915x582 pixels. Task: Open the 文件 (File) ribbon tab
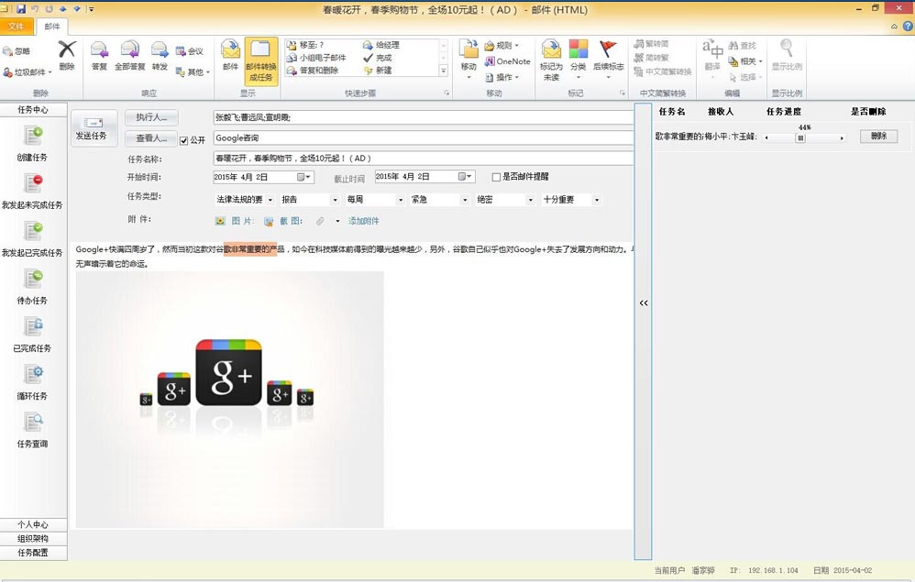click(17, 27)
